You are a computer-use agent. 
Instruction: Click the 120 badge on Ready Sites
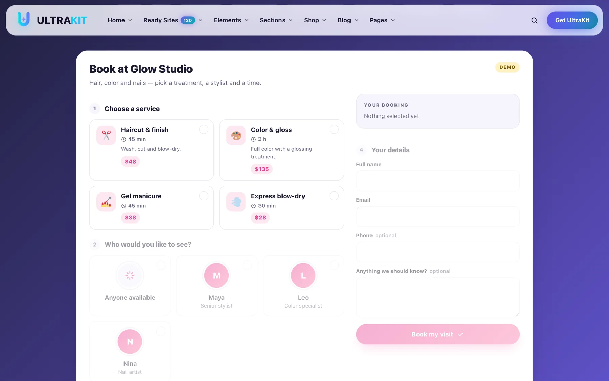tap(188, 20)
